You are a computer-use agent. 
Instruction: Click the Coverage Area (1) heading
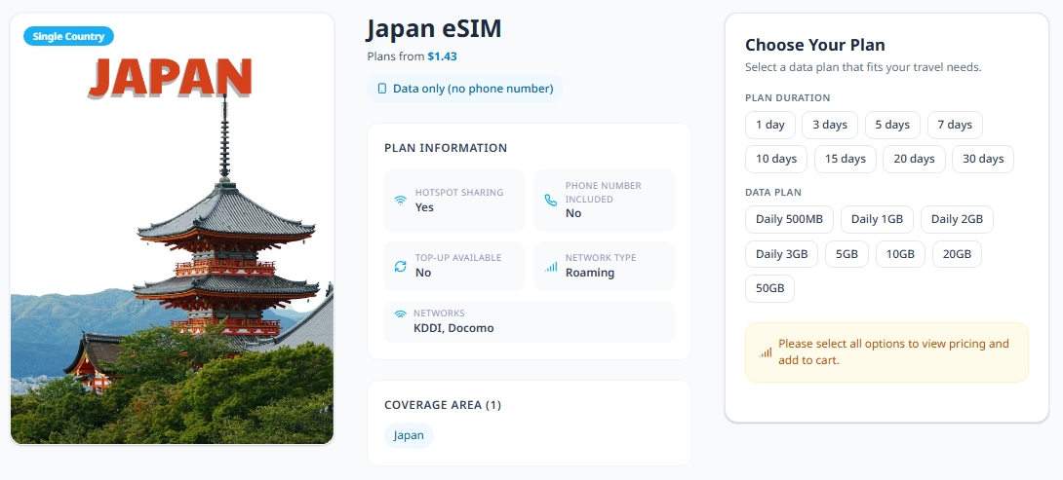(x=443, y=405)
